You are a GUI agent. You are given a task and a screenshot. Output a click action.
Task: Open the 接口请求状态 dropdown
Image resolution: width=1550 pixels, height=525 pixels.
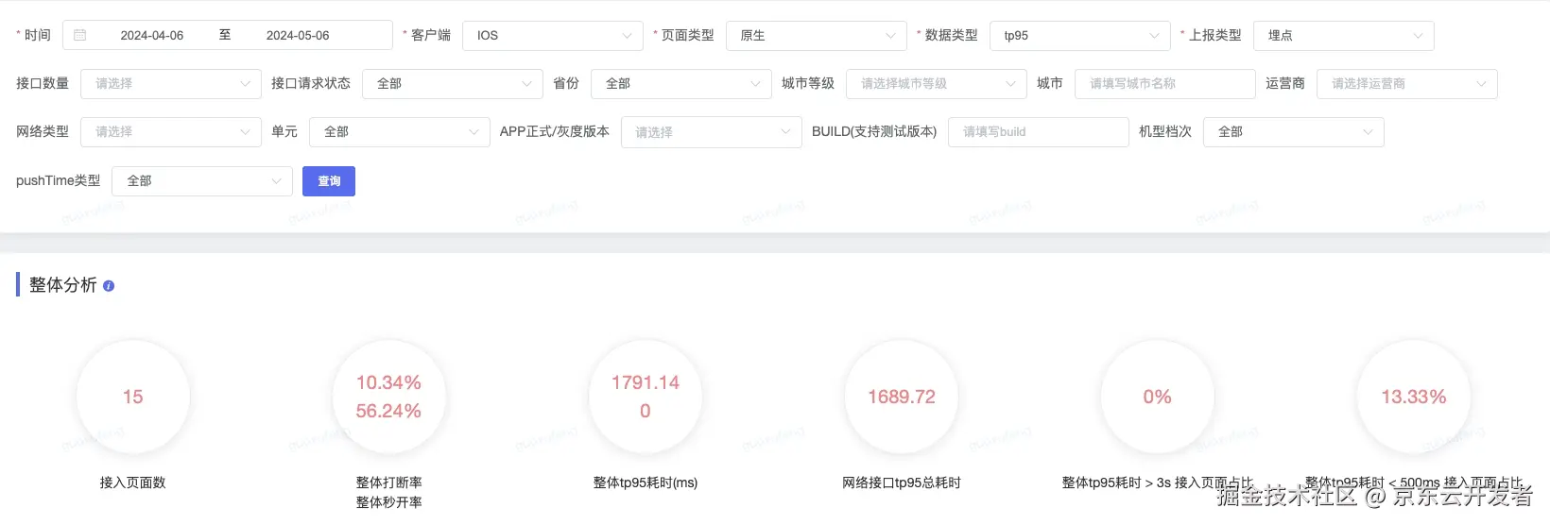(453, 83)
